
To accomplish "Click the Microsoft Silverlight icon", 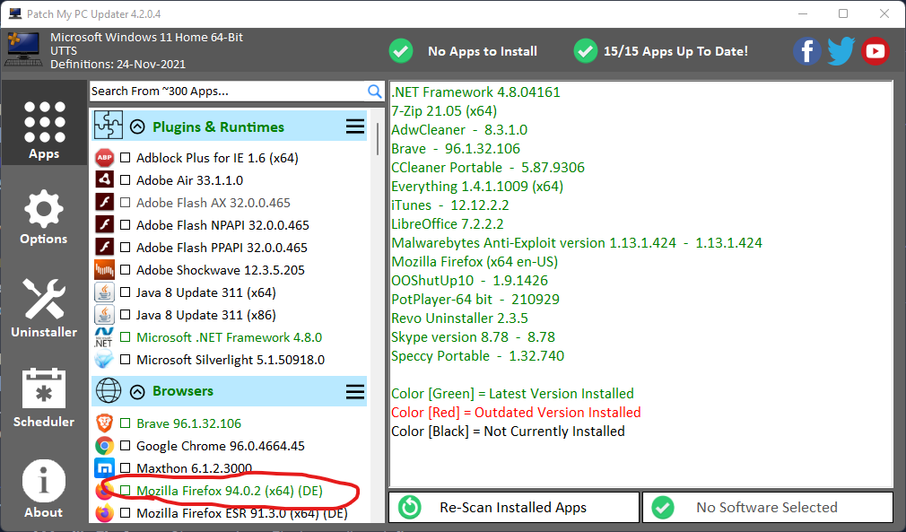I will click(105, 360).
